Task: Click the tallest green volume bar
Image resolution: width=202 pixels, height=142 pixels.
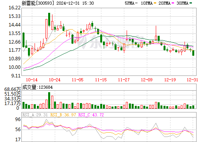Action: pos(49,100)
